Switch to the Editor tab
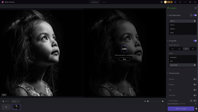 coord(104,2)
